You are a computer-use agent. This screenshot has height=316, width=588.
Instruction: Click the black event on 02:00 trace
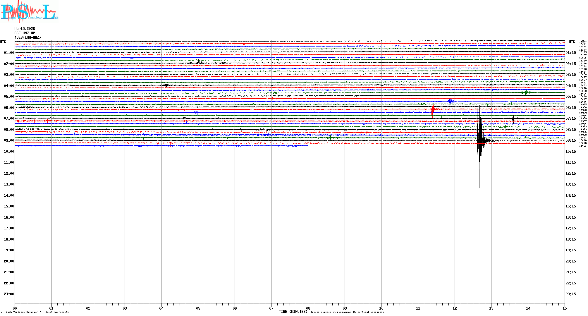coord(199,63)
